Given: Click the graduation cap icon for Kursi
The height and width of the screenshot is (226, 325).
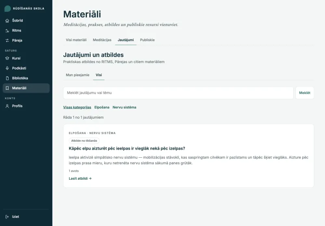Looking at the screenshot, I should coord(7,58).
